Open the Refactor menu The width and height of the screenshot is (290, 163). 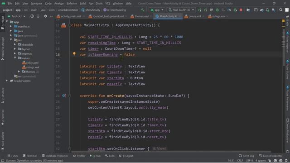pos(72,3)
